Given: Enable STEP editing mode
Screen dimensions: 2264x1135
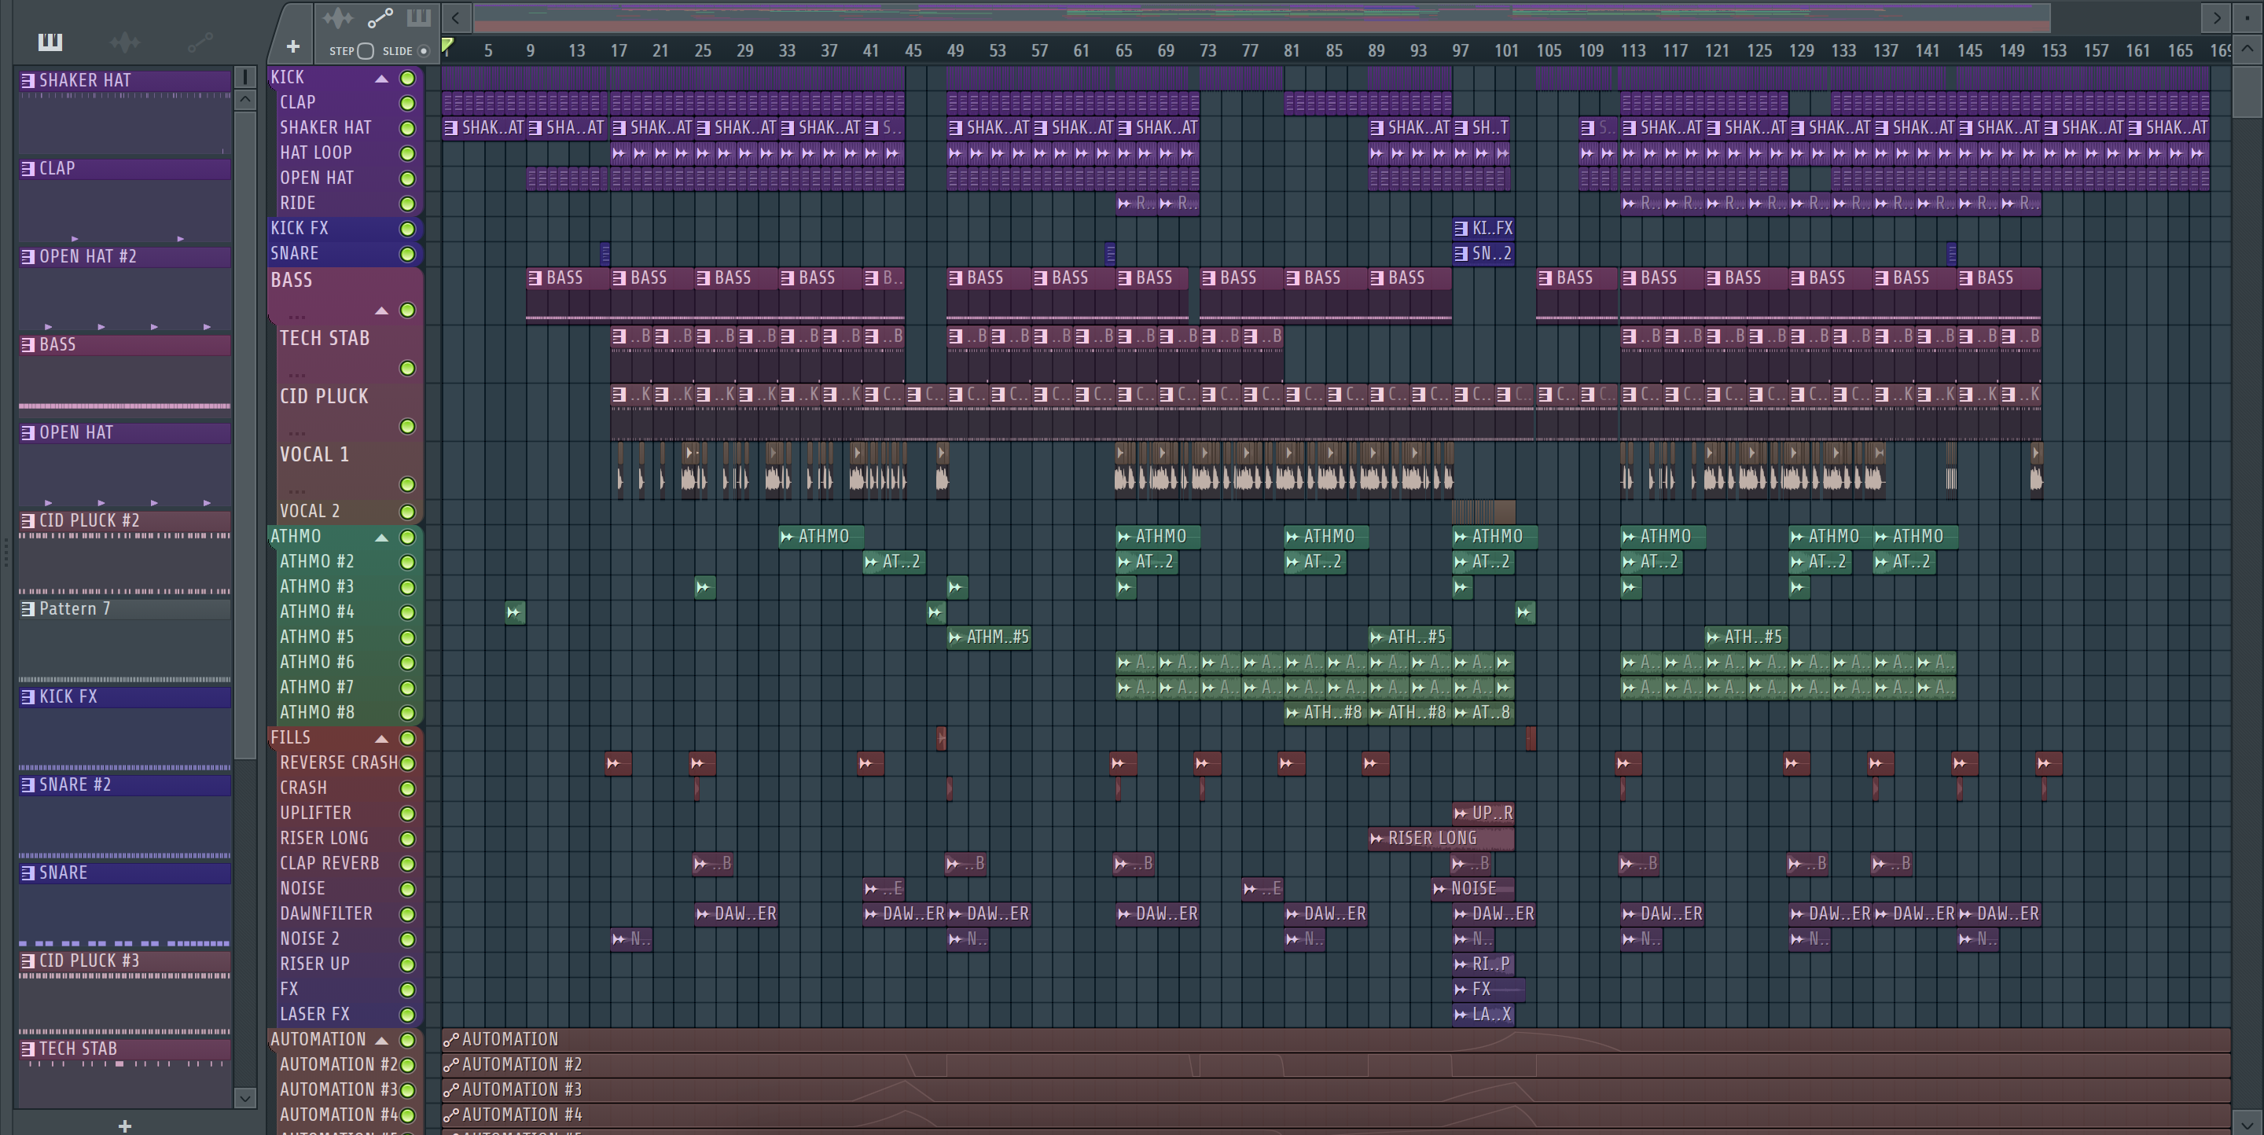Looking at the screenshot, I should click(x=366, y=51).
